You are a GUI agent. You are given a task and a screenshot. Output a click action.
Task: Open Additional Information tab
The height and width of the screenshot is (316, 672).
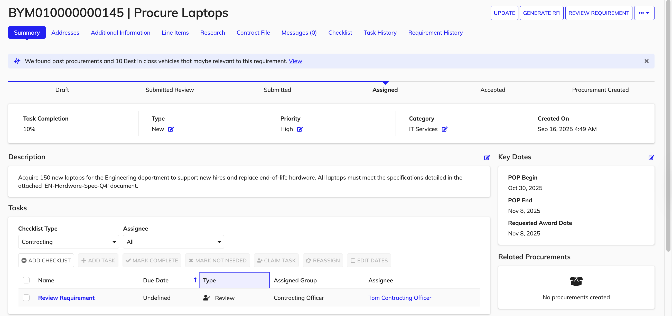120,33
